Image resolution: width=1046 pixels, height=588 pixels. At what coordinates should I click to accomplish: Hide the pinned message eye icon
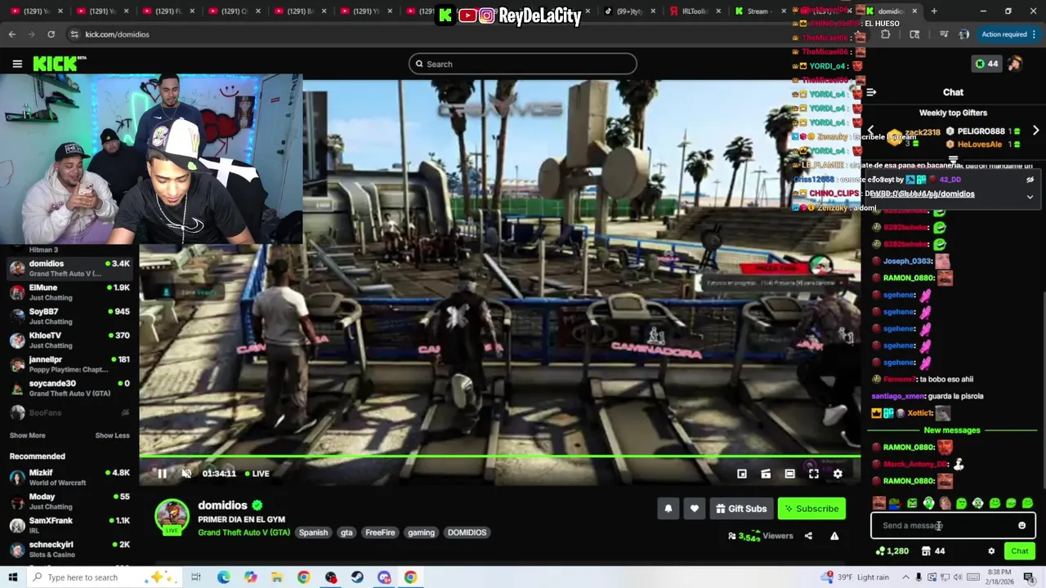click(x=1030, y=180)
